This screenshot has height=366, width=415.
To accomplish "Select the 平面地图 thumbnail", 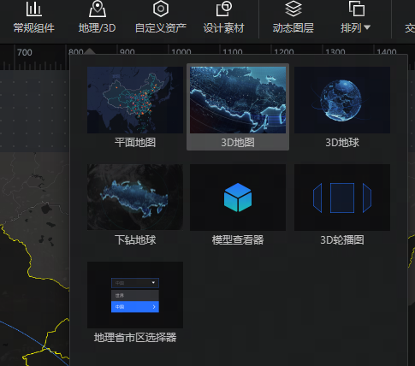I will click(135, 100).
